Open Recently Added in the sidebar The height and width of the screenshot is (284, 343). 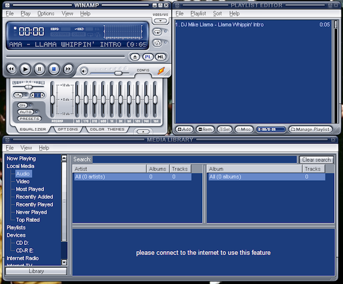[x=34, y=197]
